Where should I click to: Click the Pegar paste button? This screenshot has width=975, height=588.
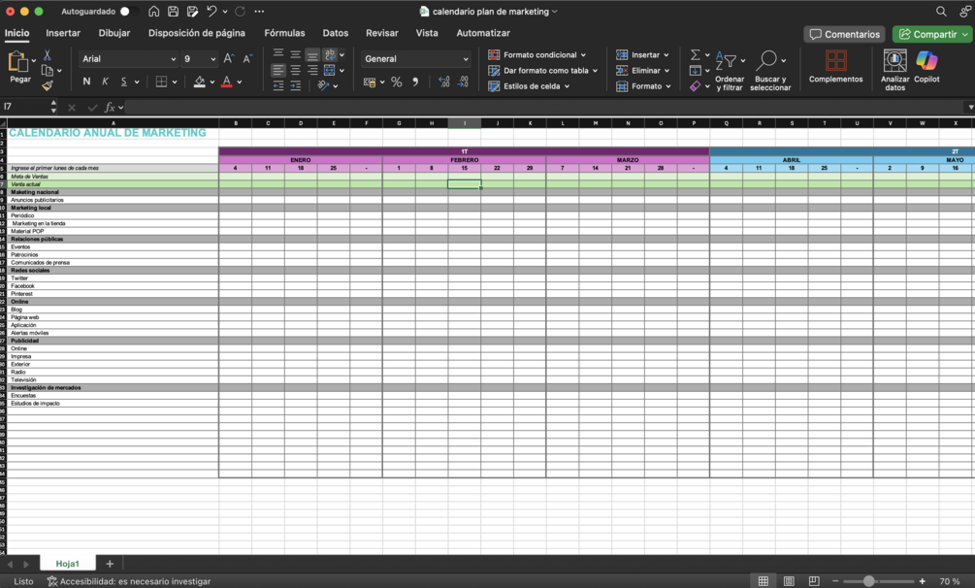click(18, 67)
